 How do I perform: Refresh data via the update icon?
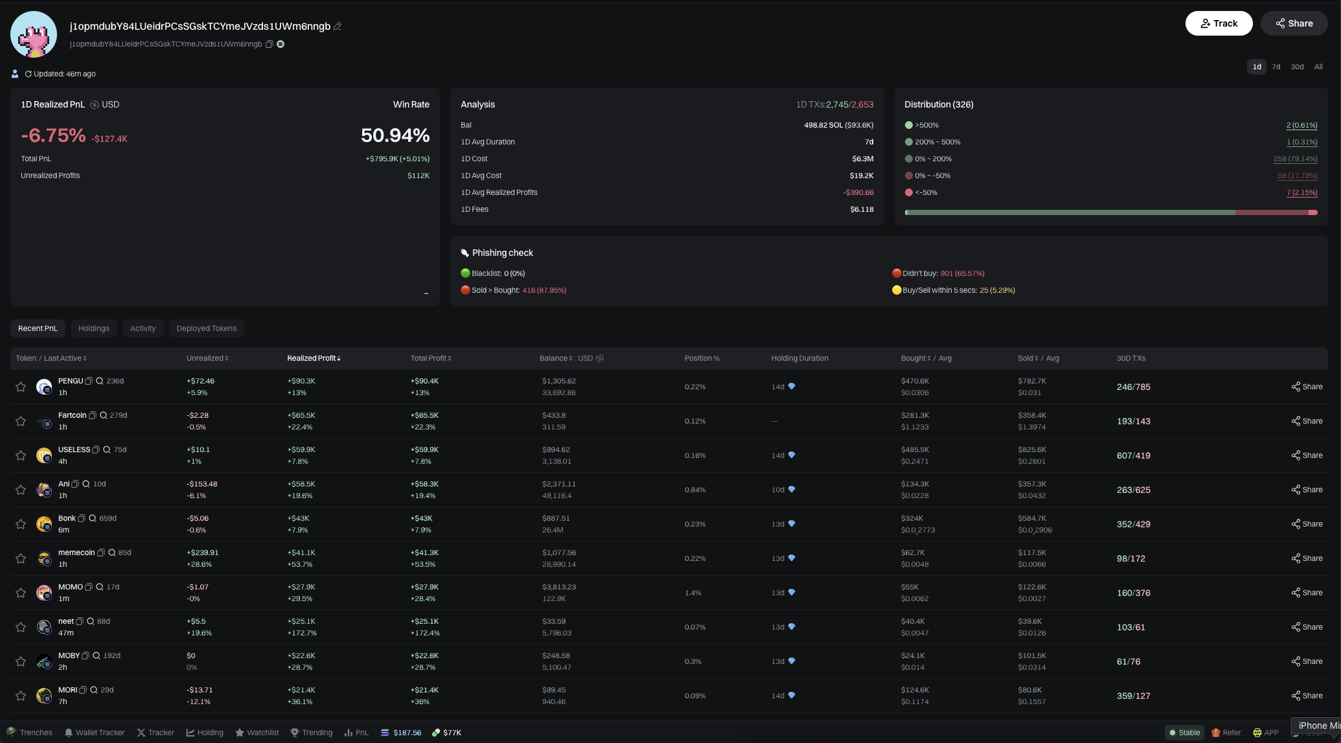[x=27, y=74]
